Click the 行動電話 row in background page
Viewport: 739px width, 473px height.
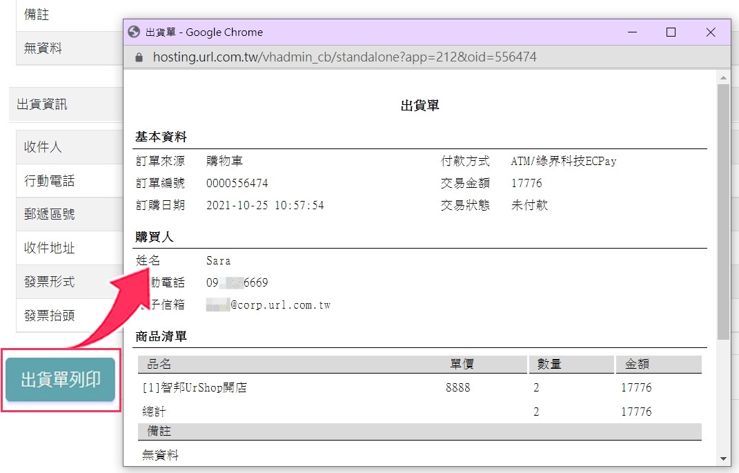70,181
